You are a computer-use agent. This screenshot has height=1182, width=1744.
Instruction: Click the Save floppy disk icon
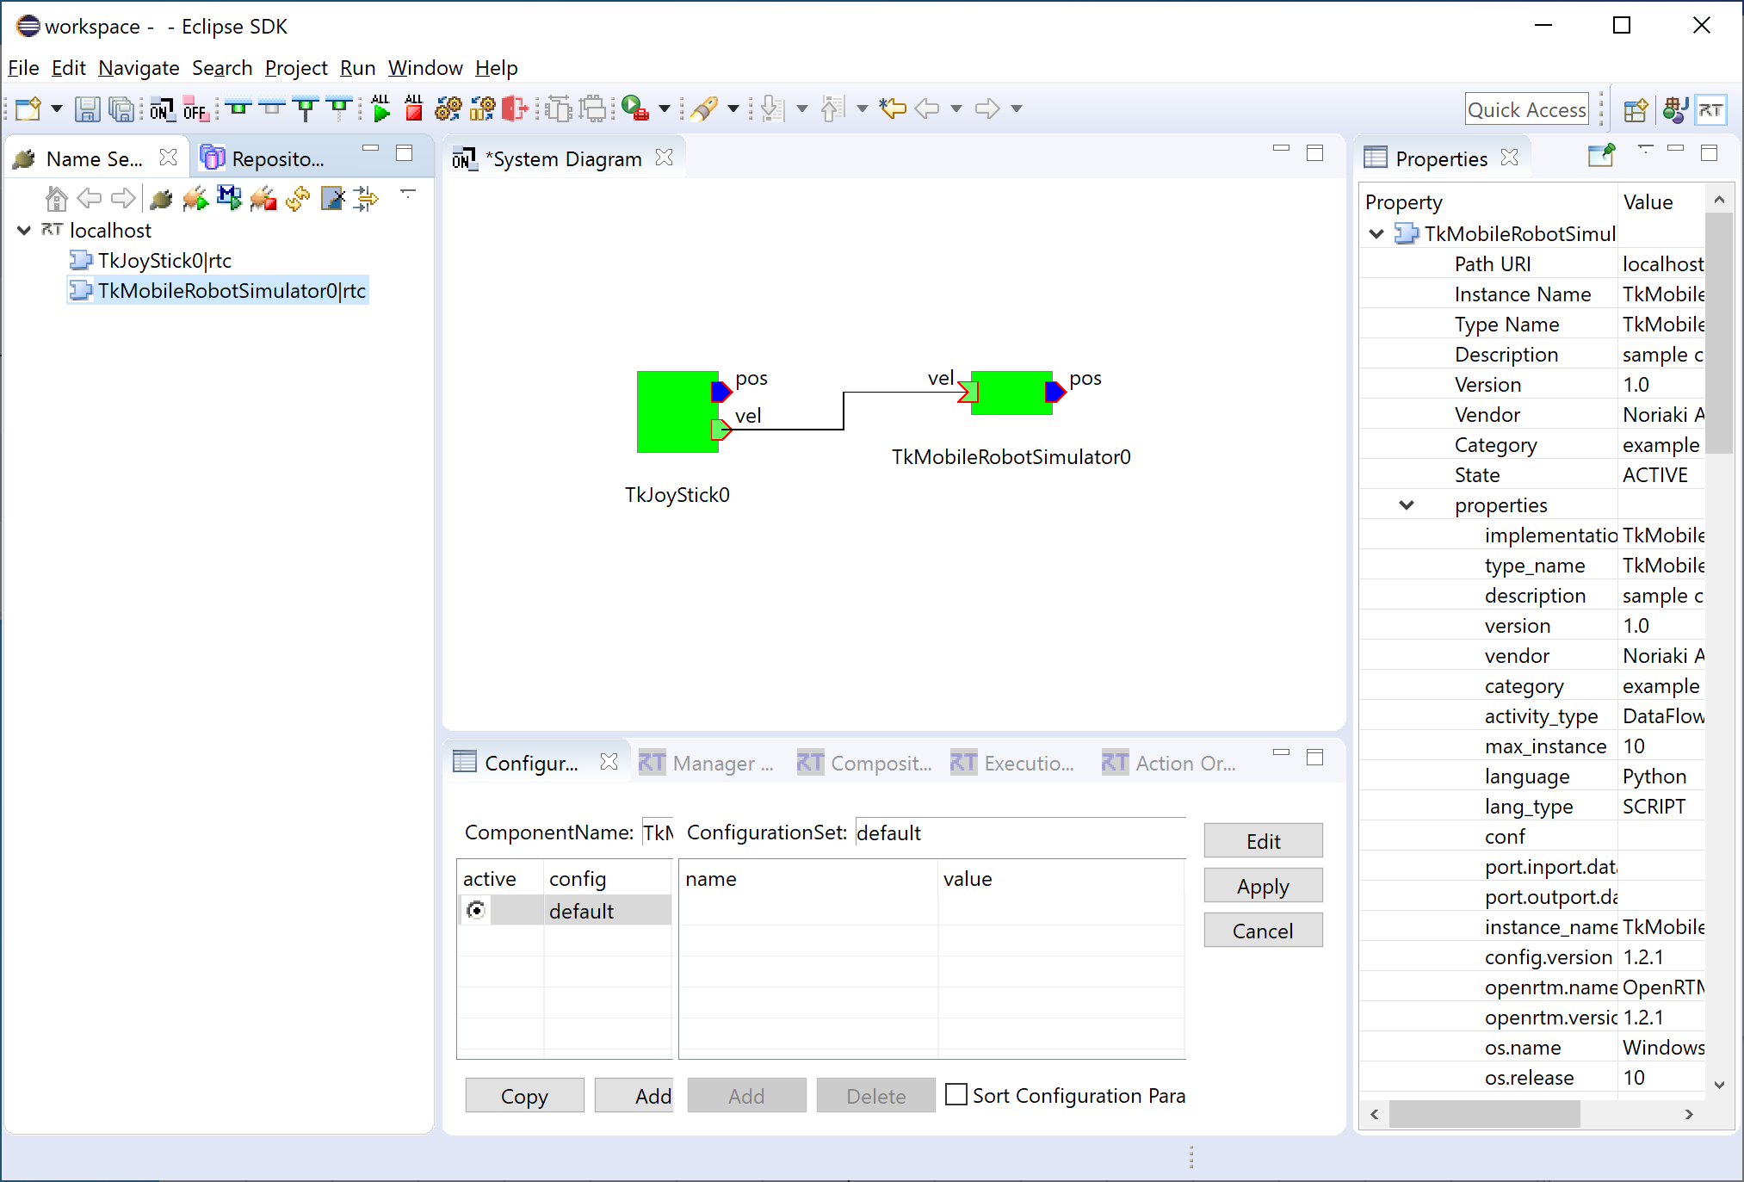87,109
